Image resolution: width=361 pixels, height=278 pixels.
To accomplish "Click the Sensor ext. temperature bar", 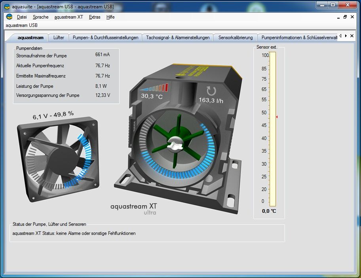I will point(273,129).
